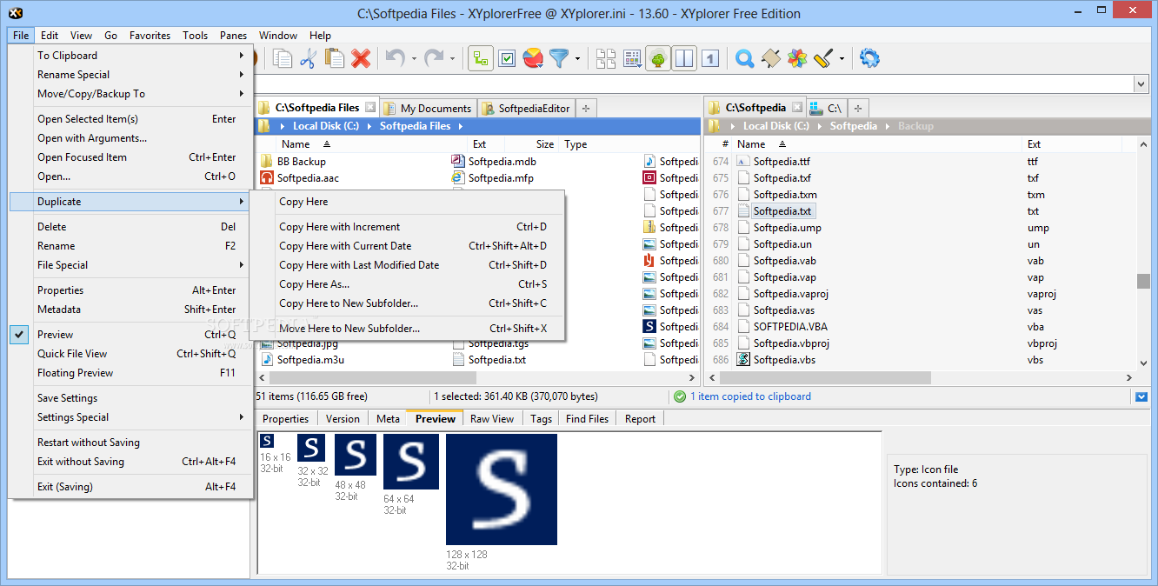Click the Undo arrow icon
1158x586 pixels.
[x=395, y=58]
